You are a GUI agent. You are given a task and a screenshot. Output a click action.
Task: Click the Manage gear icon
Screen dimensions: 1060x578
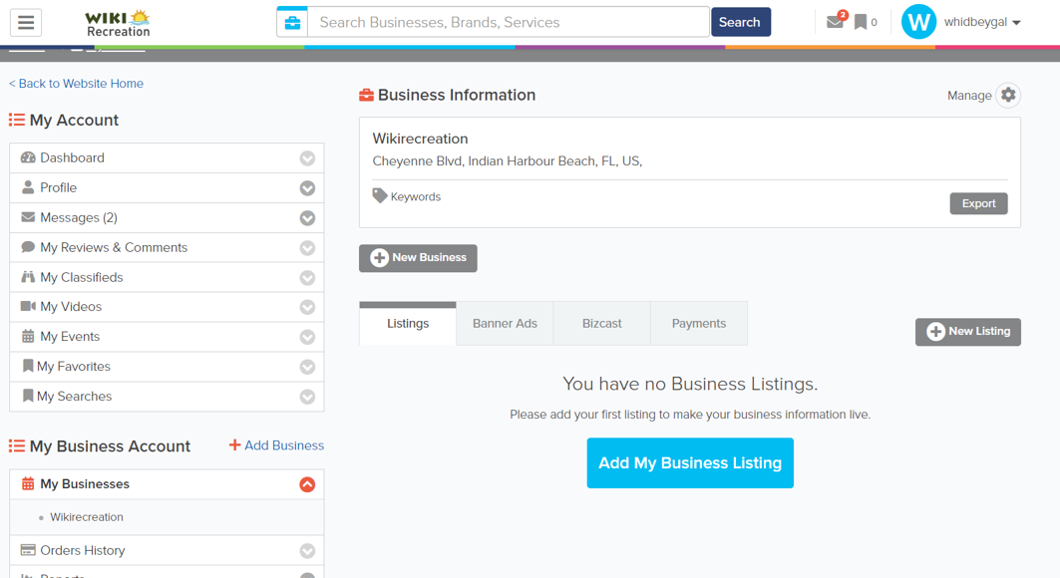1008,96
